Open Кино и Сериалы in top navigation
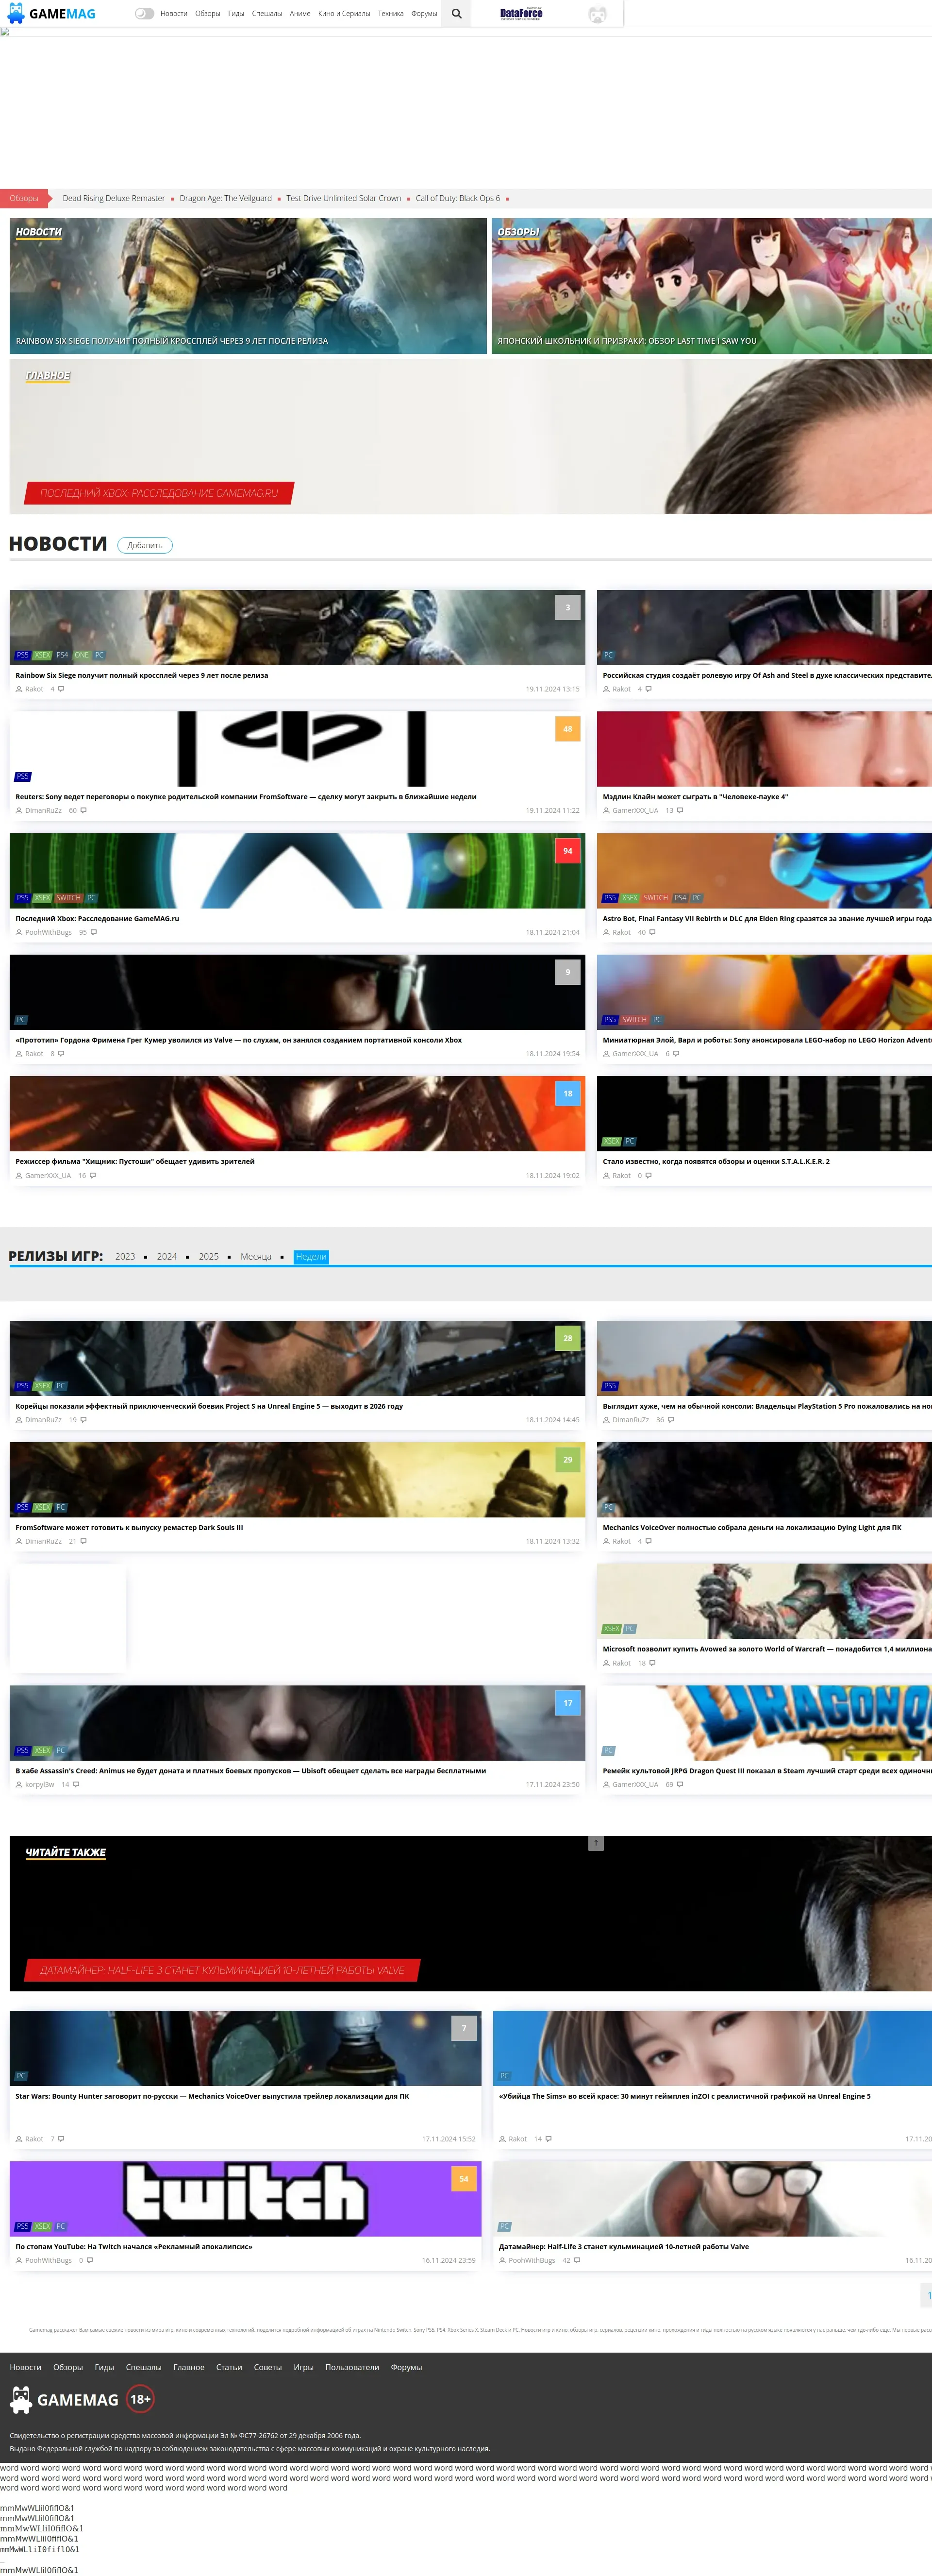 coord(344,14)
